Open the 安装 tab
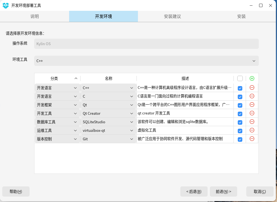 241,16
